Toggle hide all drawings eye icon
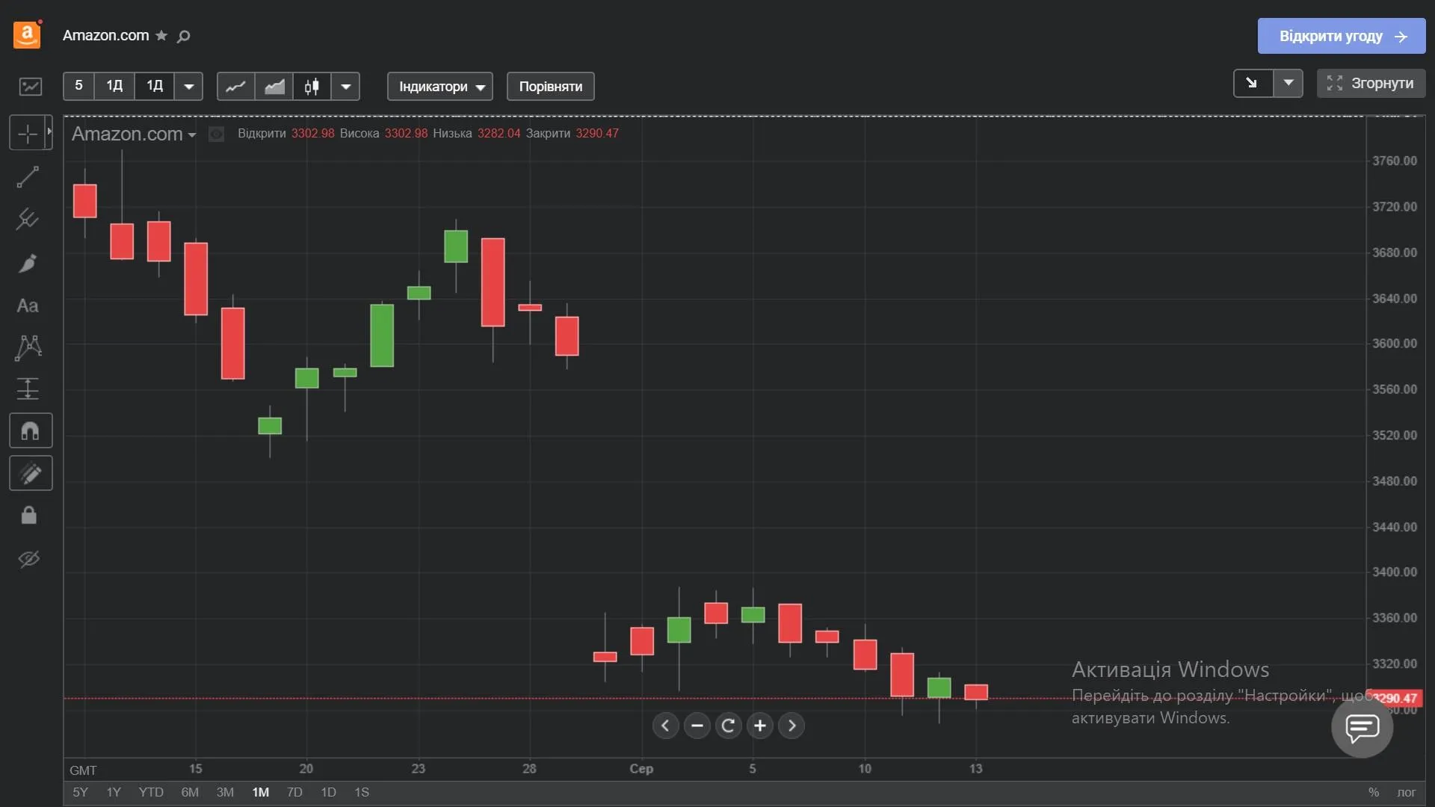Viewport: 1435px width, 807px height. tap(28, 559)
